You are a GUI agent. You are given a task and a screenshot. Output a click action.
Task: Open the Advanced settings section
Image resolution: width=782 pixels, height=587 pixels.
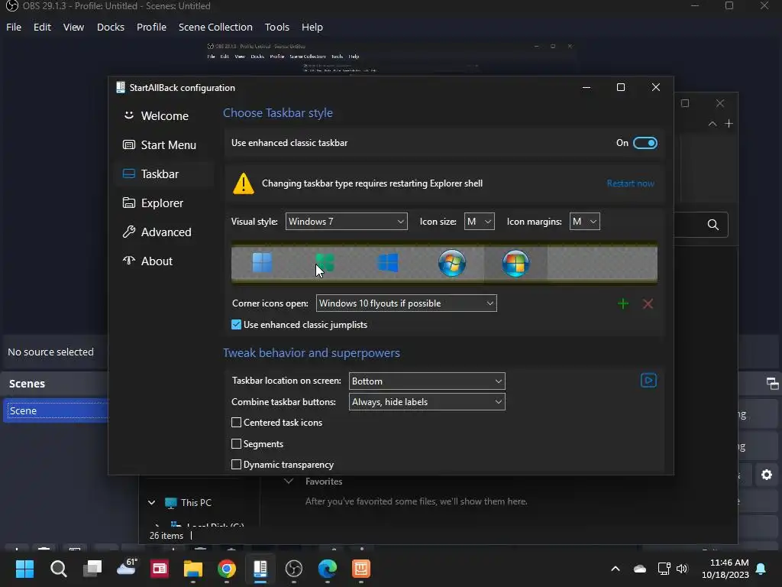coord(165,232)
